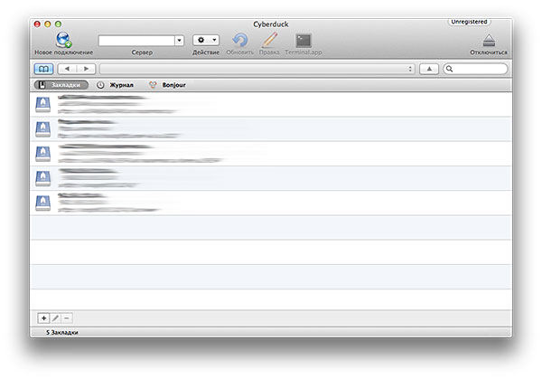Switch to the Журнал tab
542x379 pixels.
tap(115, 85)
